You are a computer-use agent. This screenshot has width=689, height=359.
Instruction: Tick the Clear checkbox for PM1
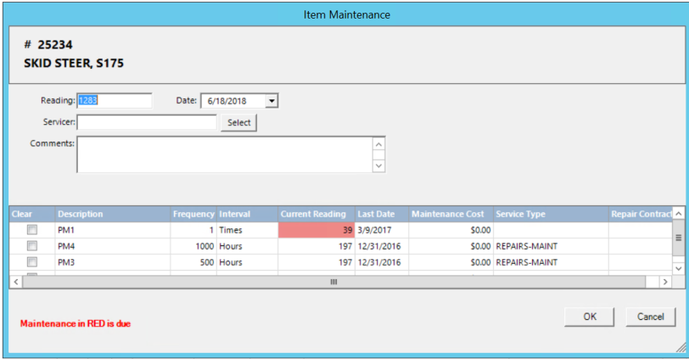pyautogui.click(x=32, y=230)
